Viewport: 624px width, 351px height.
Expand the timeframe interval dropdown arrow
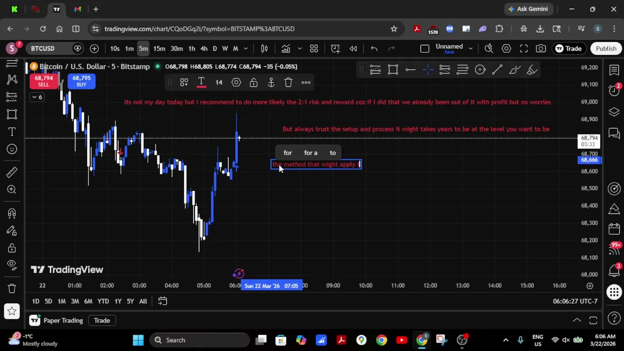(x=246, y=48)
